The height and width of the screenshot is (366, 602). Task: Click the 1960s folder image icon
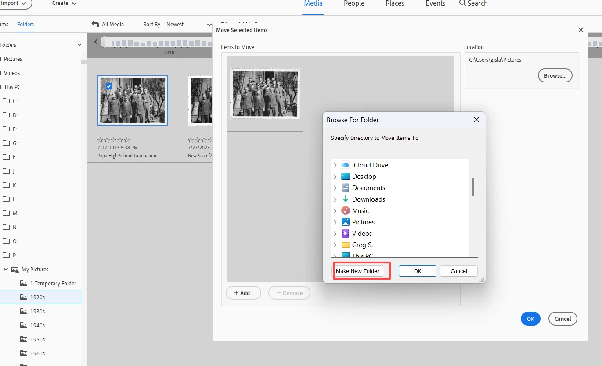(24, 353)
